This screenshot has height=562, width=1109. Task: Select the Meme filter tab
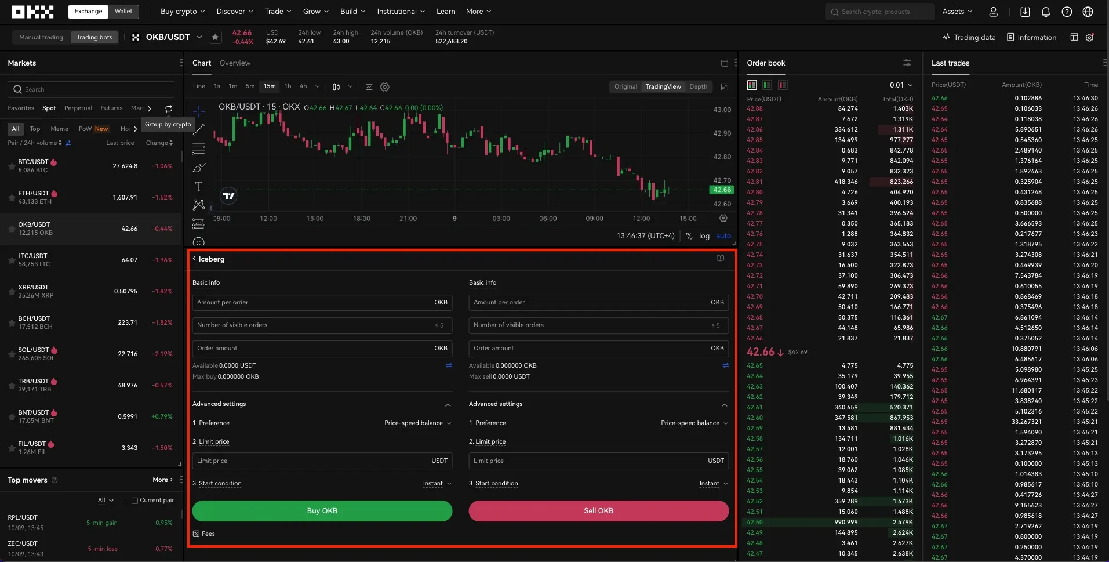point(59,129)
